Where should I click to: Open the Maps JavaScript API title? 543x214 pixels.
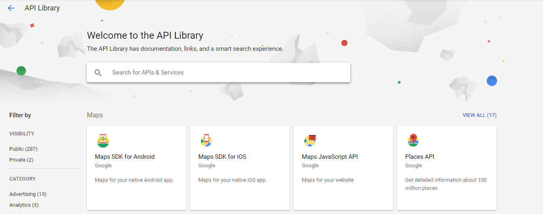(330, 157)
